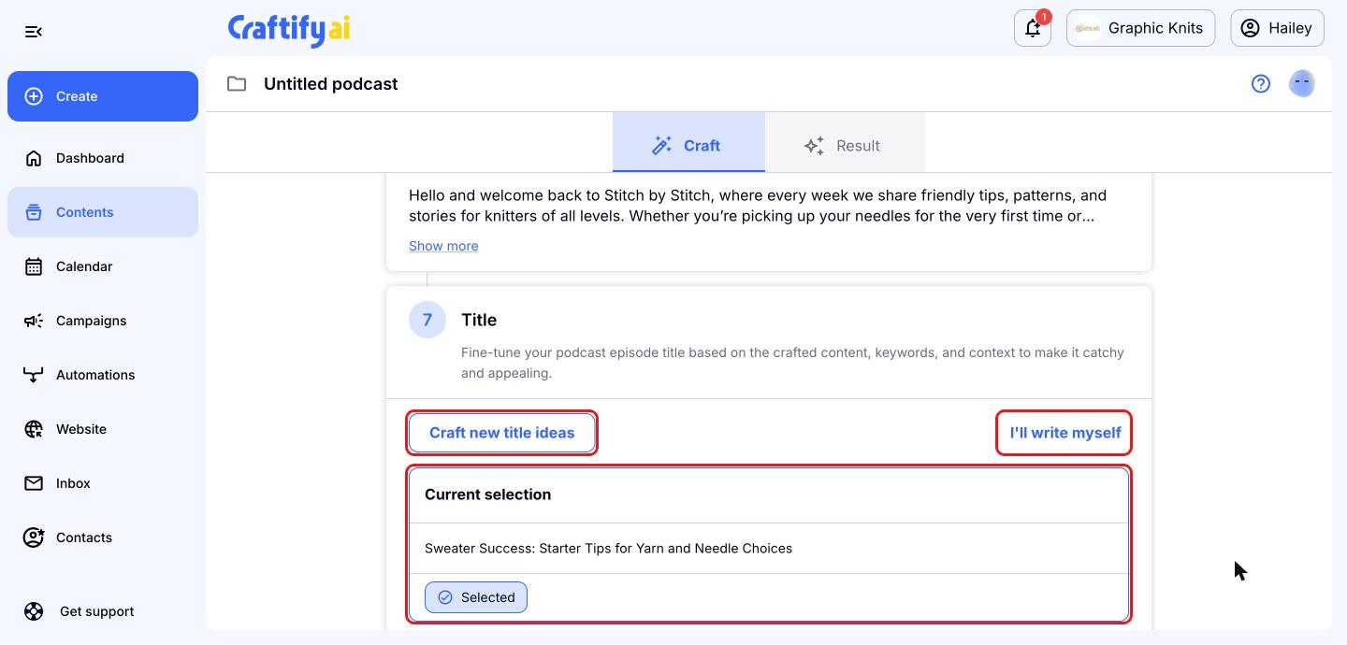Collapse the sidebar menu icon
Screen dimensions: 1347x645
[34, 32]
